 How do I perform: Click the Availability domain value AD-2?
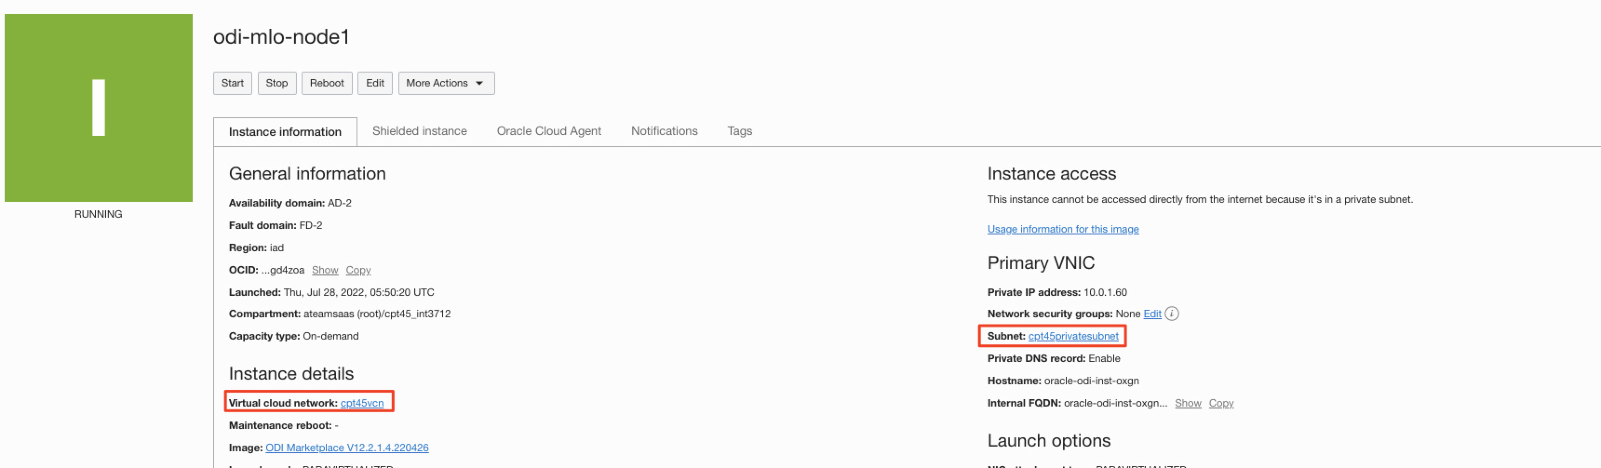click(x=339, y=203)
